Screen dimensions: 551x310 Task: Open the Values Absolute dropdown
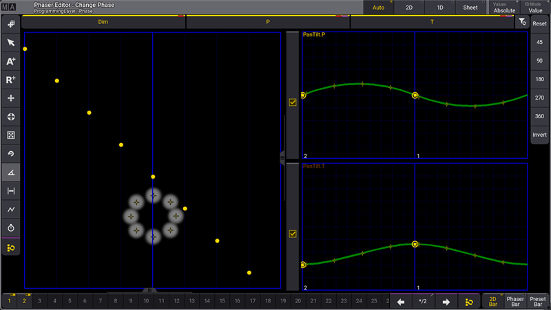point(504,8)
